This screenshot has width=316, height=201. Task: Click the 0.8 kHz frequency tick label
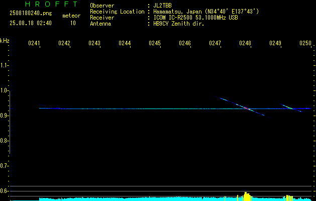[4, 141]
